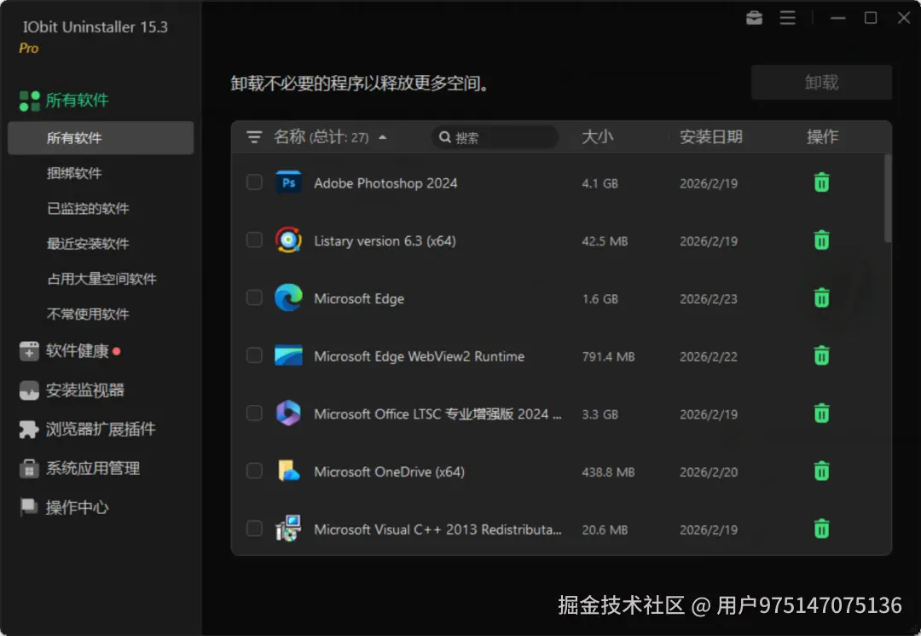This screenshot has height=636, width=921.
Task: Open the toolbox briefcase icon in title bar
Action: (x=754, y=18)
